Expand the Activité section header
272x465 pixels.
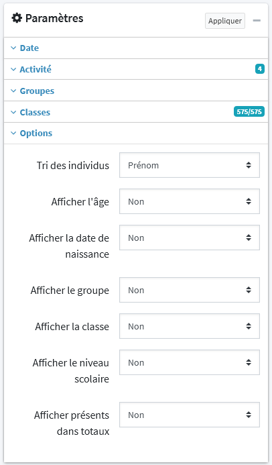[136, 69]
